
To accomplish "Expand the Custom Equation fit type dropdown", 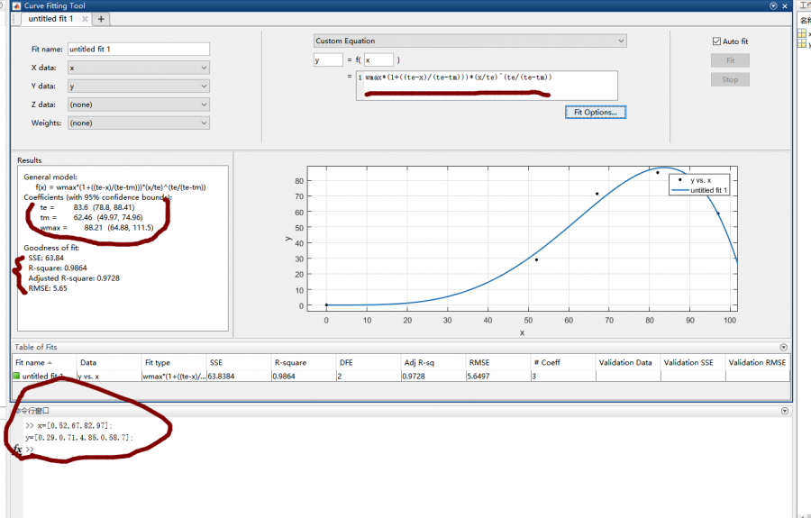I will pyautogui.click(x=469, y=41).
